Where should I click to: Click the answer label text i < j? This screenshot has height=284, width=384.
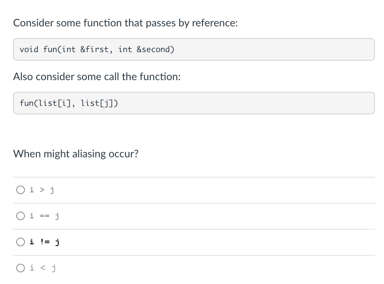[x=43, y=268]
